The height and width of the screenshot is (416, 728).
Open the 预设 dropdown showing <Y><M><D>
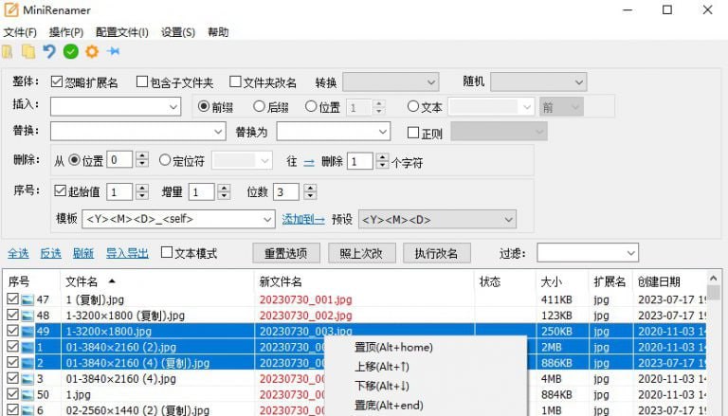point(437,219)
